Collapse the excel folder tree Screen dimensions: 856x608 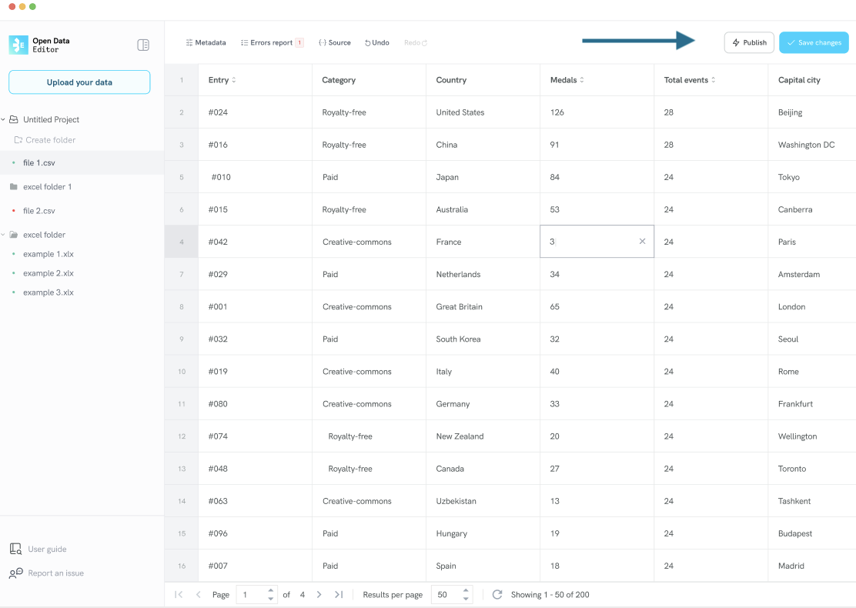[x=3, y=235]
